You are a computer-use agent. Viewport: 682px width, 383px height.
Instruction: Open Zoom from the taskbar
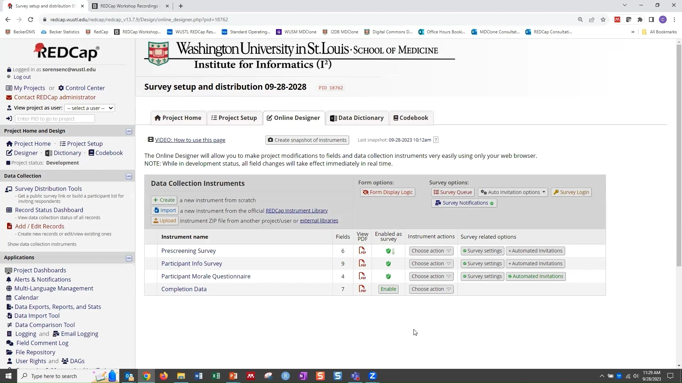pyautogui.click(x=373, y=376)
